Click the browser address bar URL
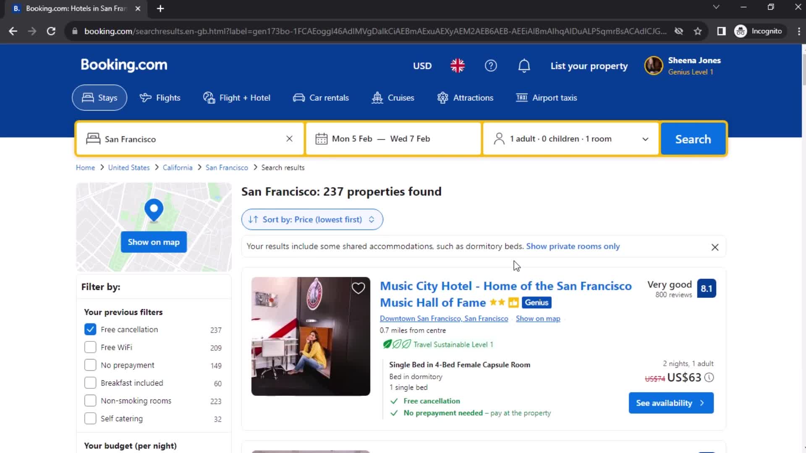806x453 pixels. tap(375, 31)
